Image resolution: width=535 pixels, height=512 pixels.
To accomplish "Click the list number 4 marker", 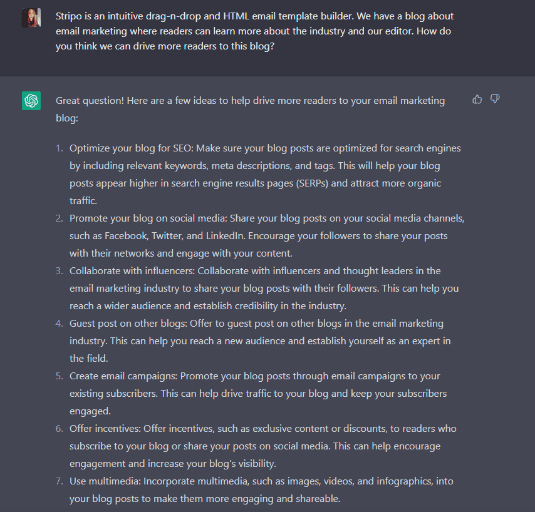I will pyautogui.click(x=60, y=324).
